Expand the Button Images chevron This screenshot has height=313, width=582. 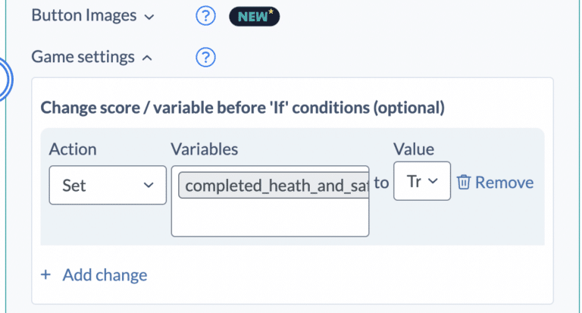149,17
